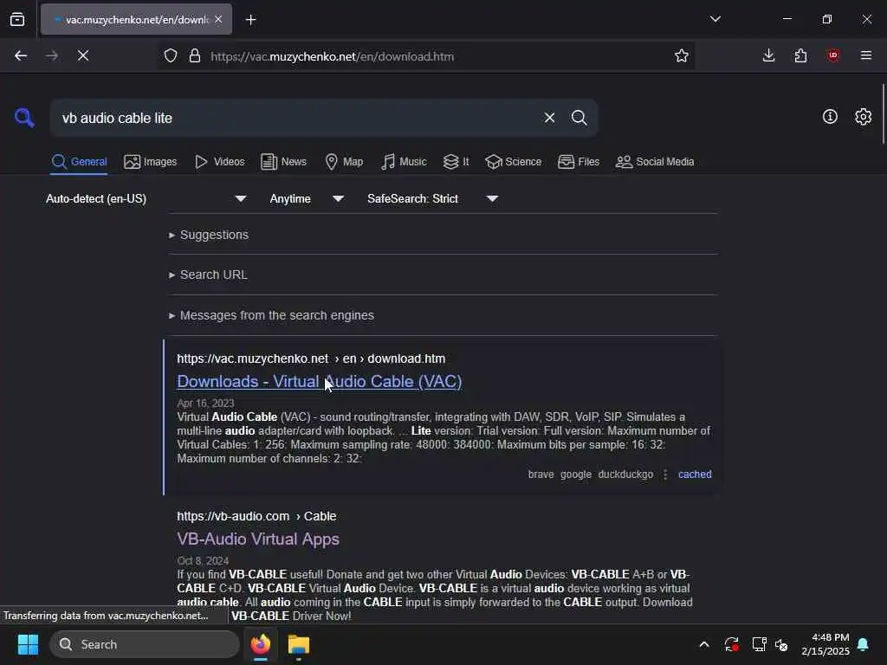
Task: Open the Anytime time range dropdown
Action: tap(307, 199)
